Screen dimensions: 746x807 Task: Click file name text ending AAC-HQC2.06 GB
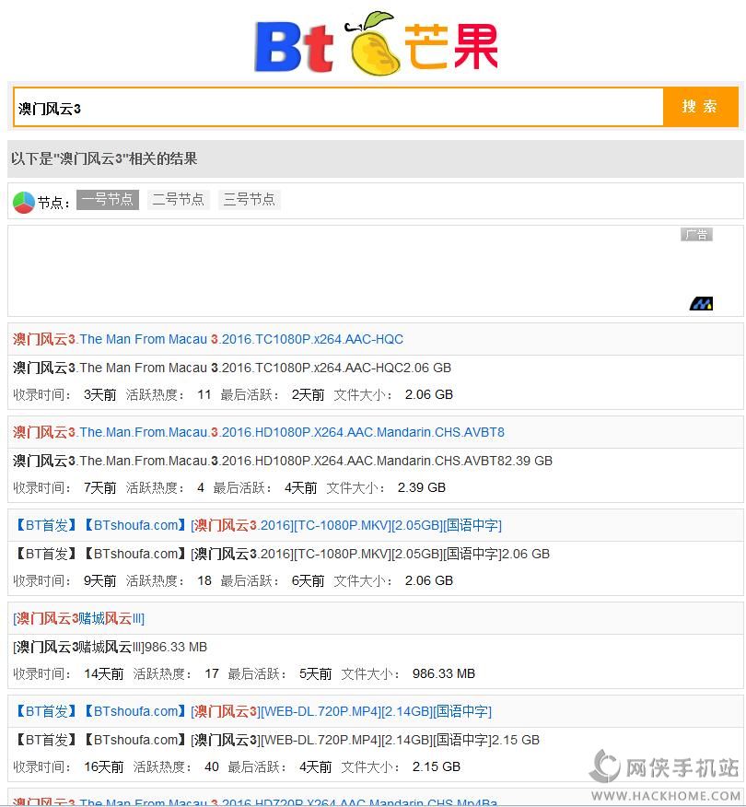coord(232,368)
